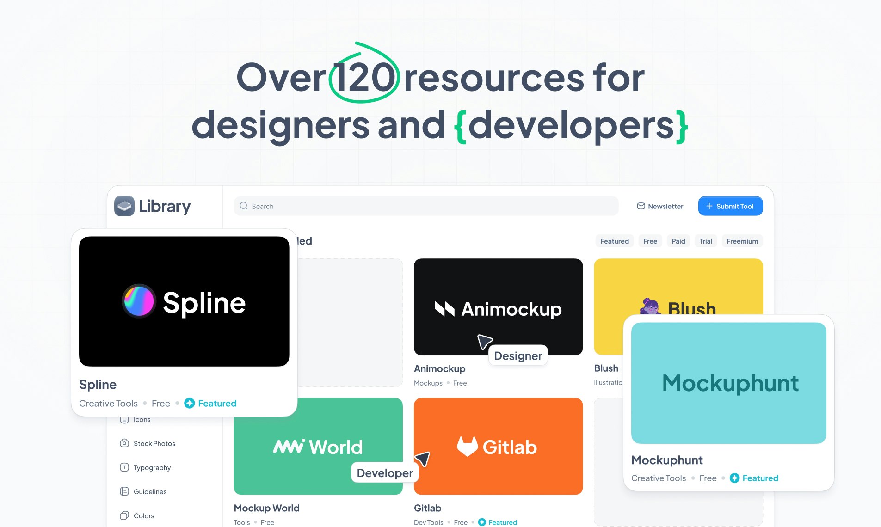Click the Dev Tools label under Gitlab

[x=429, y=522]
